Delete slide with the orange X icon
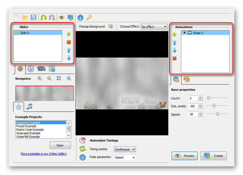 pyautogui.click(x=69, y=42)
